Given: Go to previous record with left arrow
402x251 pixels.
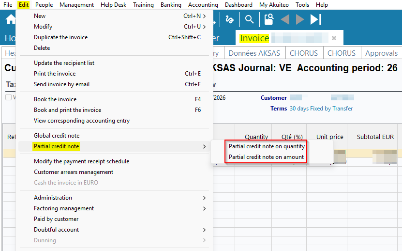Looking at the screenshot, I should (285, 19).
